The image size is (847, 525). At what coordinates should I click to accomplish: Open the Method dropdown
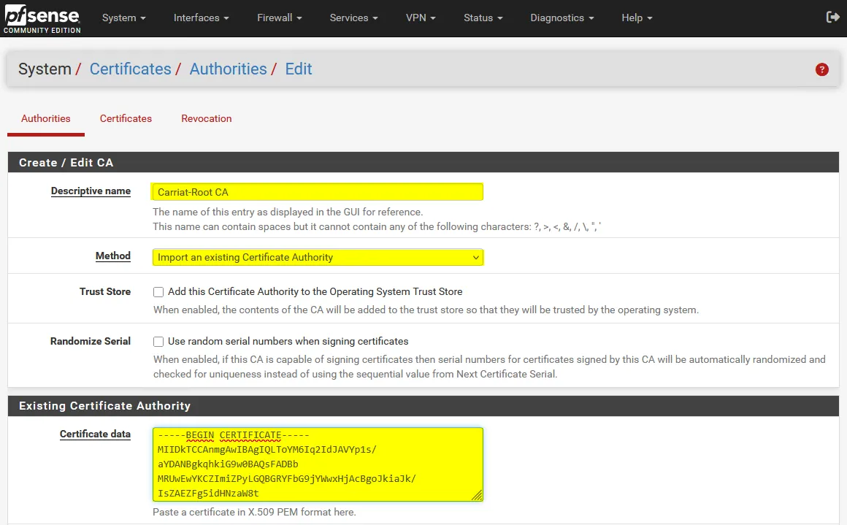click(x=318, y=257)
